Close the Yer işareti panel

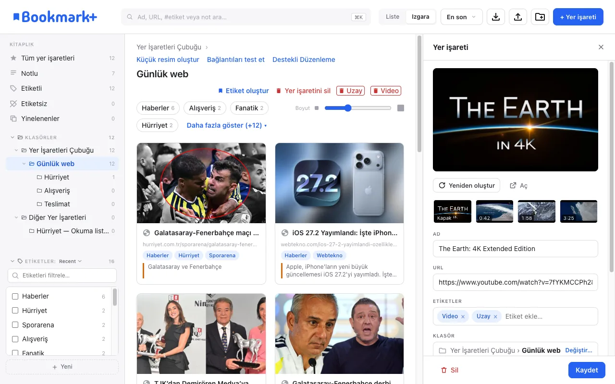(601, 47)
